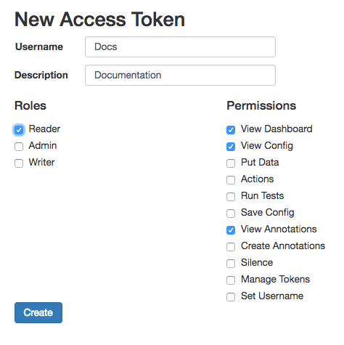Screen dimensions: 344x345
Task: Check the Save Config permission
Action: coord(231,214)
